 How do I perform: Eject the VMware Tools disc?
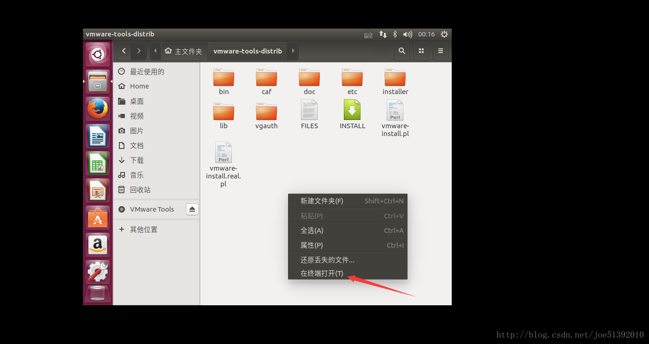point(192,209)
